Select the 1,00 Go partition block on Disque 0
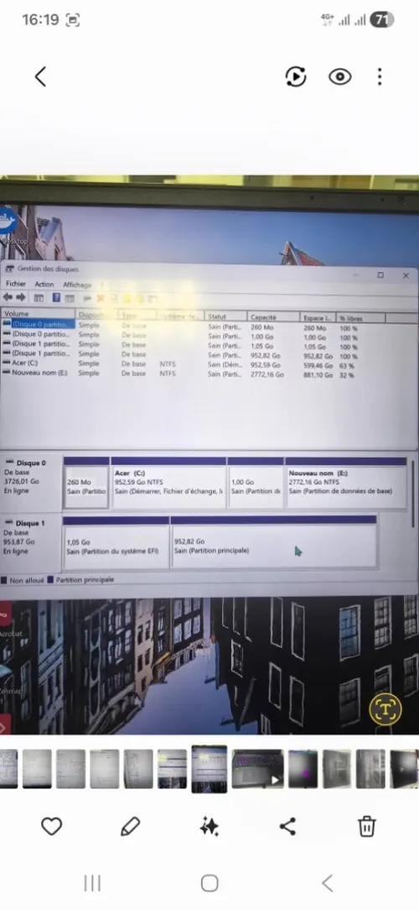Viewport: 419px width, 910px height. click(x=256, y=483)
